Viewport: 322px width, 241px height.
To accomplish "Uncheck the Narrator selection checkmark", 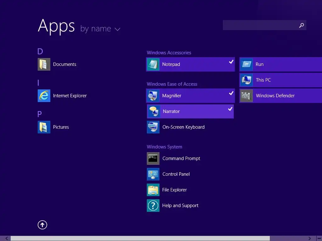I will pos(230,109).
